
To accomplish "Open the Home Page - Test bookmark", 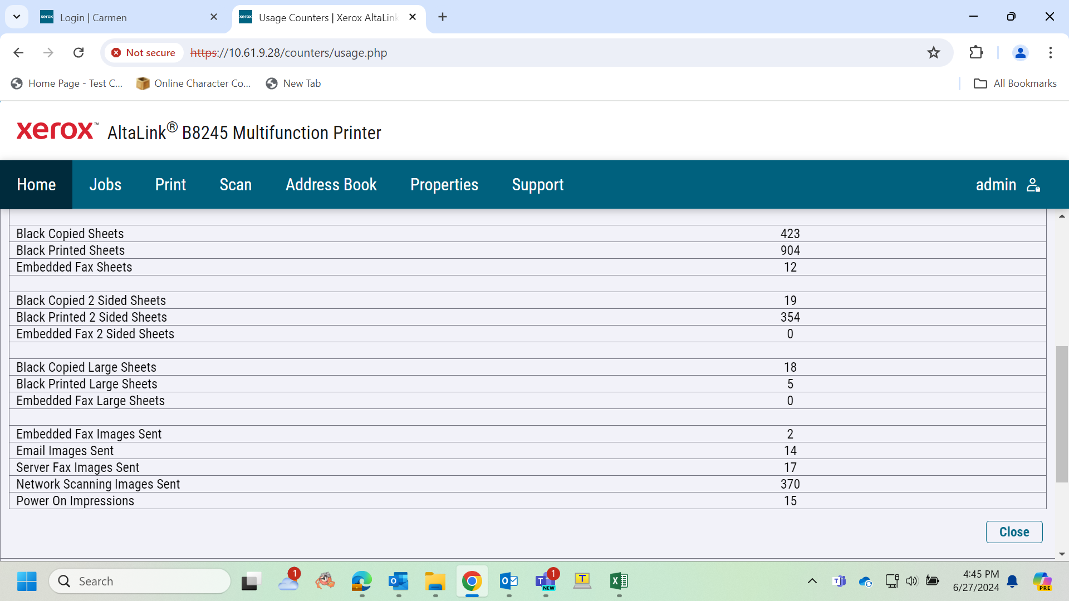I will pos(67,83).
